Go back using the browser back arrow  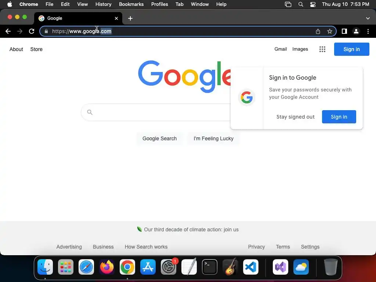[x=8, y=31]
